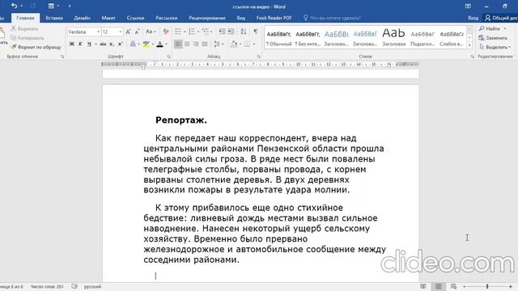Select Align Left paragraph alignment
This screenshot has height=291, width=518.
click(x=178, y=44)
